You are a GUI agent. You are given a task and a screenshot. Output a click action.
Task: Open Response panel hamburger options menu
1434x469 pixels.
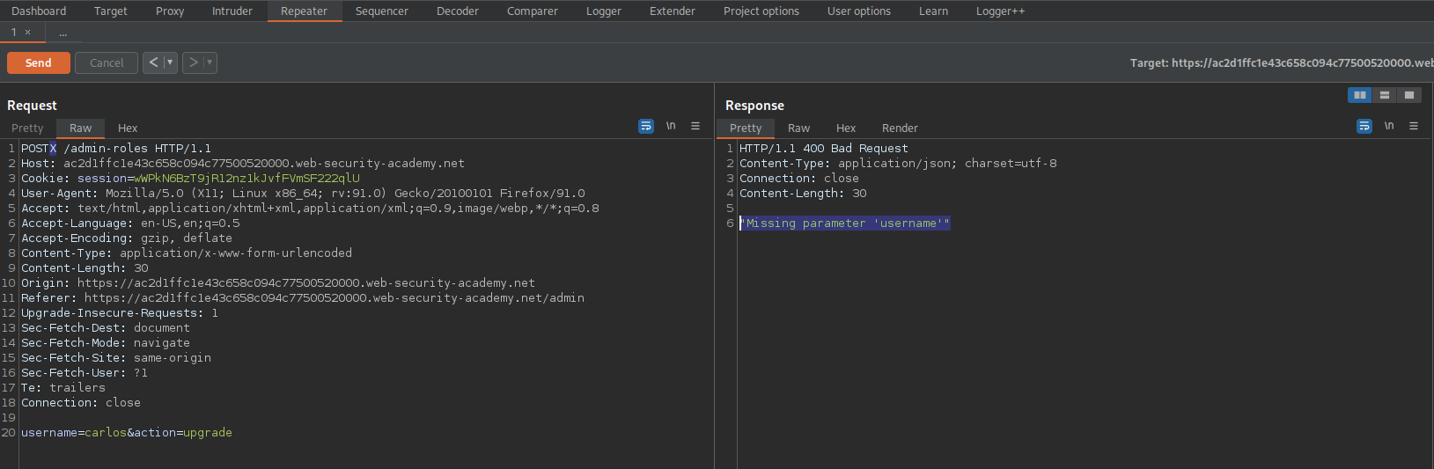[1414, 127]
